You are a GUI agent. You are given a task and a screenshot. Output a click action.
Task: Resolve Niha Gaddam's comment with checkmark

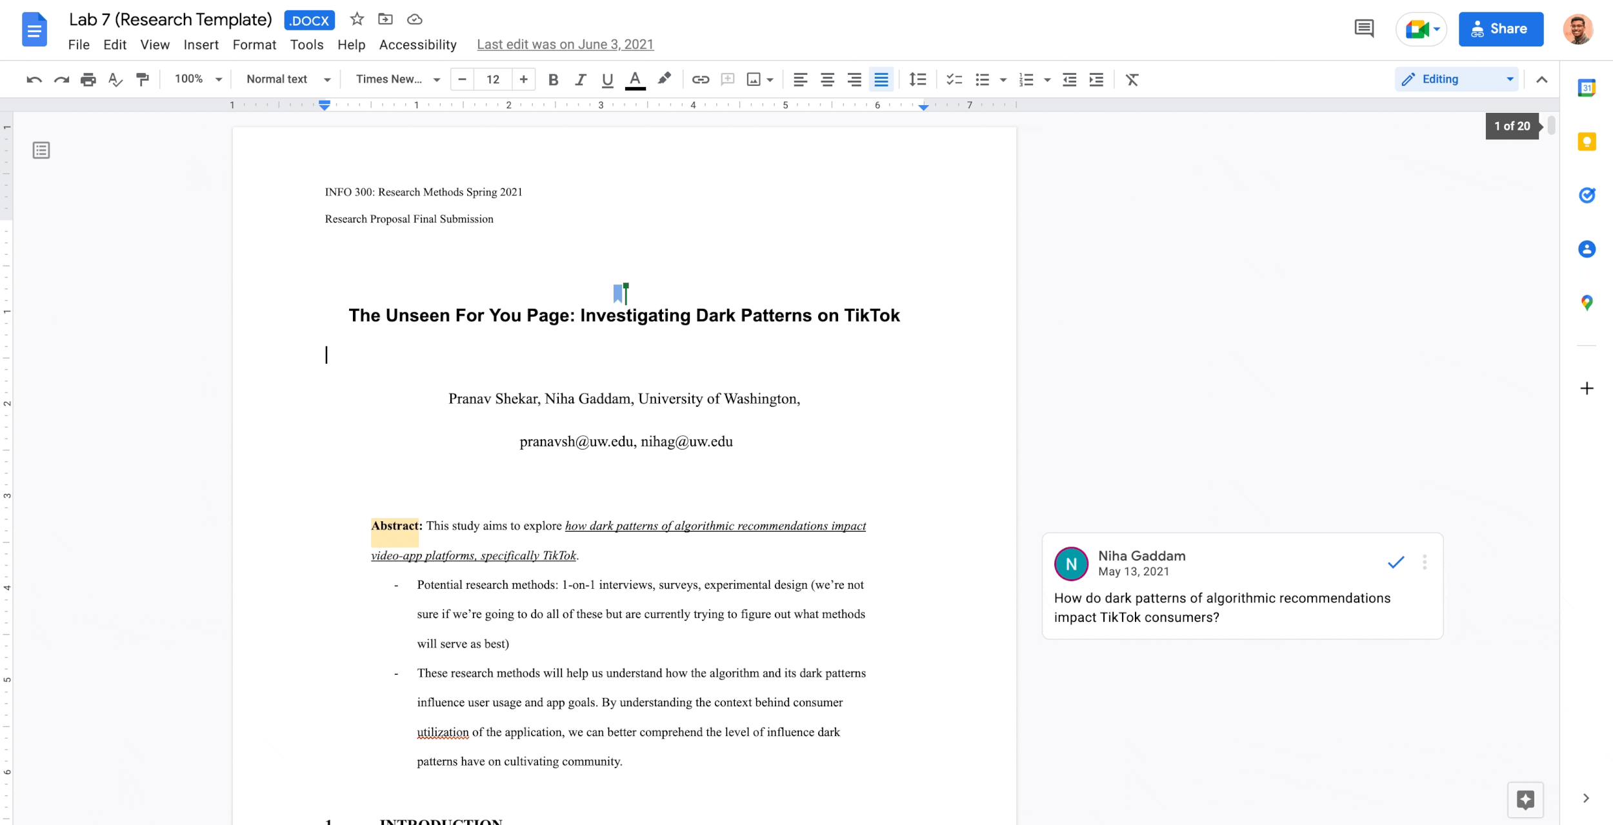tap(1396, 562)
